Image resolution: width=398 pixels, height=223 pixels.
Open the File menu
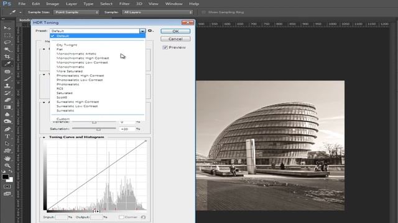point(22,4)
